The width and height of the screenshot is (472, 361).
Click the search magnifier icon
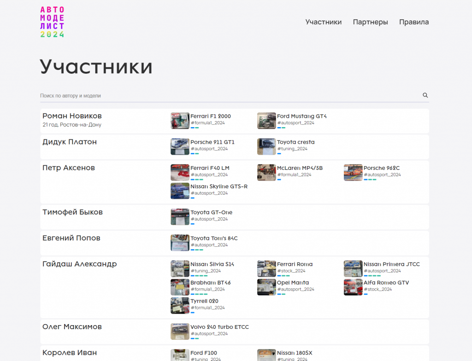click(425, 95)
